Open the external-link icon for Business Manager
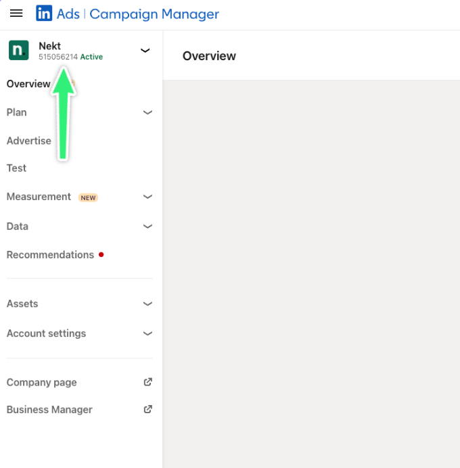Screen dimensions: 460x468 pyautogui.click(x=147, y=409)
